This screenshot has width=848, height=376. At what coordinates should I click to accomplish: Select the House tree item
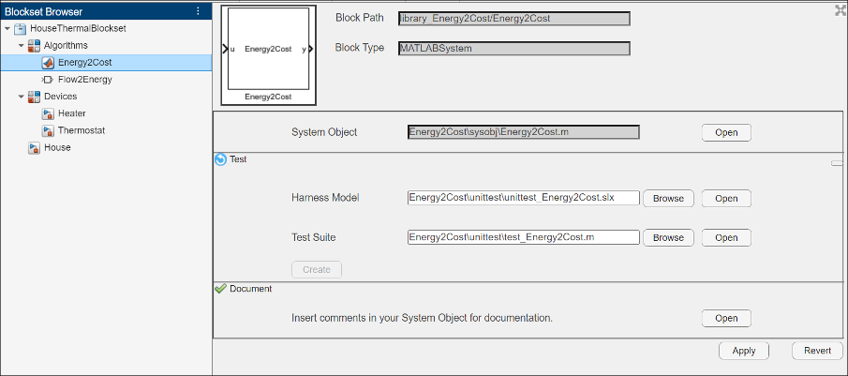[58, 147]
